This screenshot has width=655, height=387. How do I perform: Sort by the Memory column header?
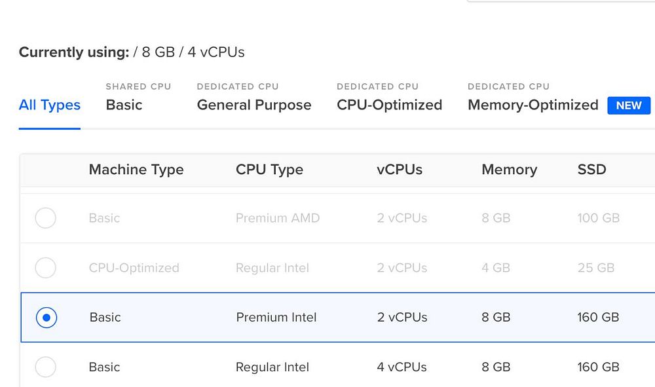509,170
